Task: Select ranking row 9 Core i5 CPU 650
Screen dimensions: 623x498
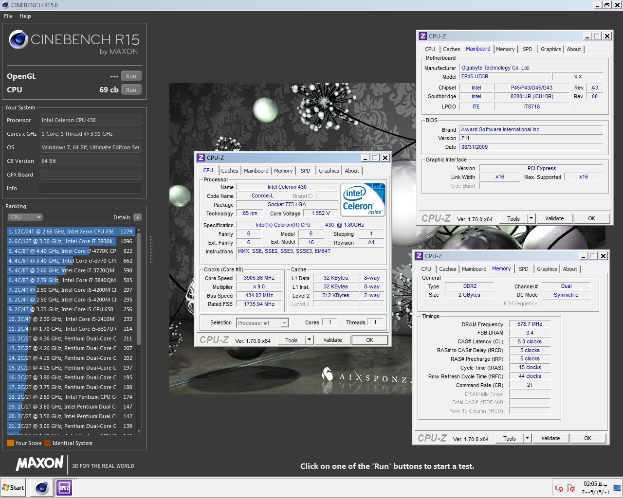Action: tap(71, 309)
